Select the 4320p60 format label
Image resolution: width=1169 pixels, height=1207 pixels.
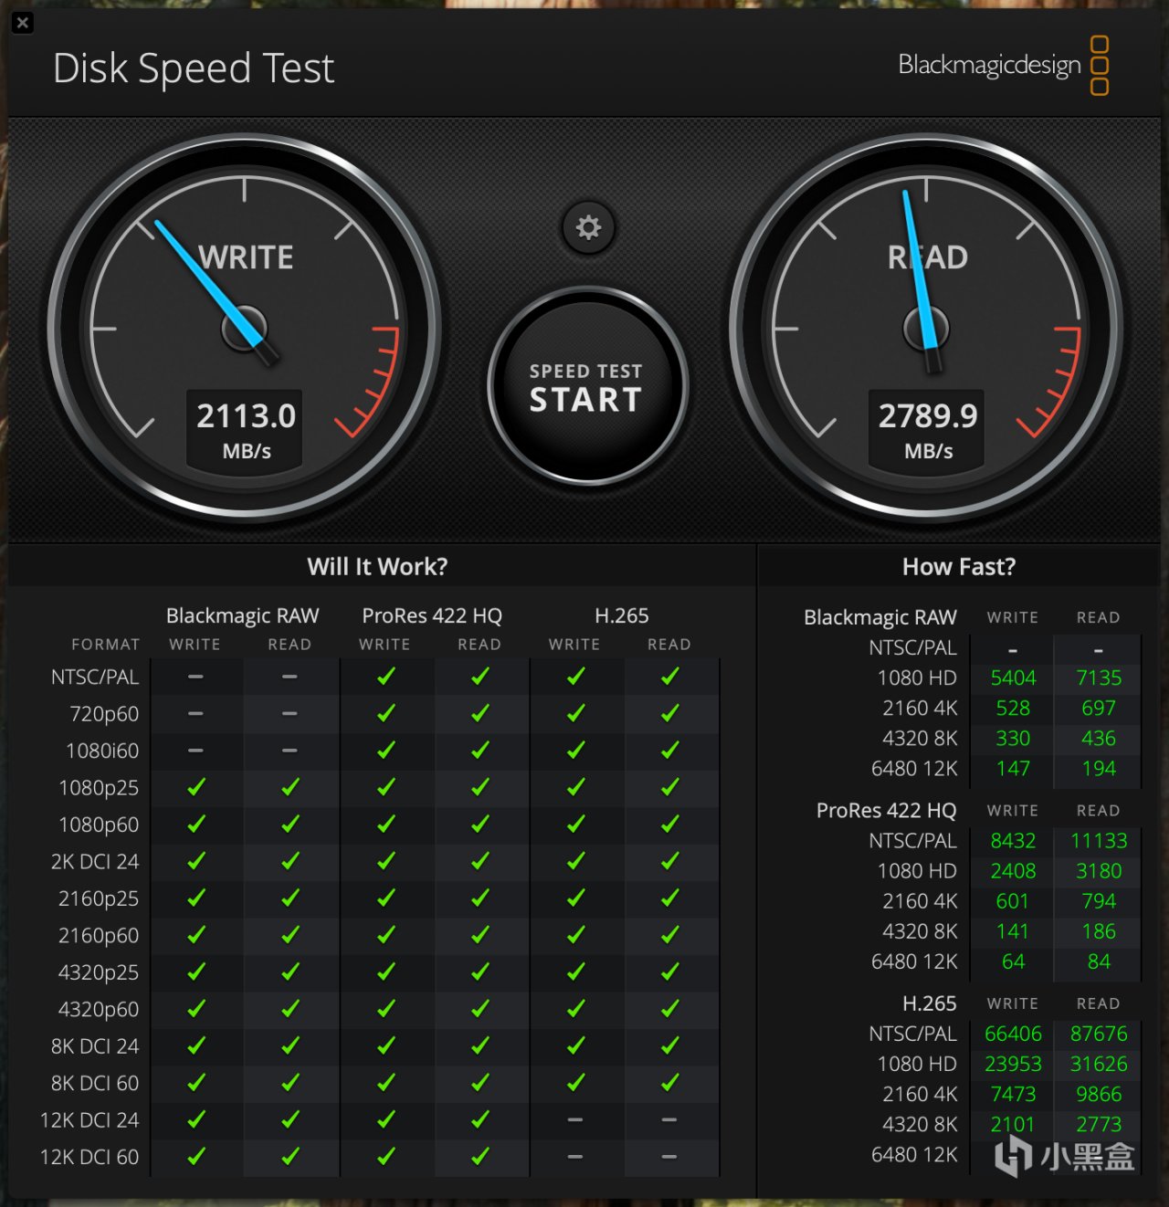tap(99, 1009)
